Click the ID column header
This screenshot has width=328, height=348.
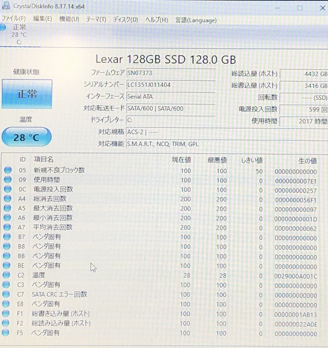click(x=23, y=159)
